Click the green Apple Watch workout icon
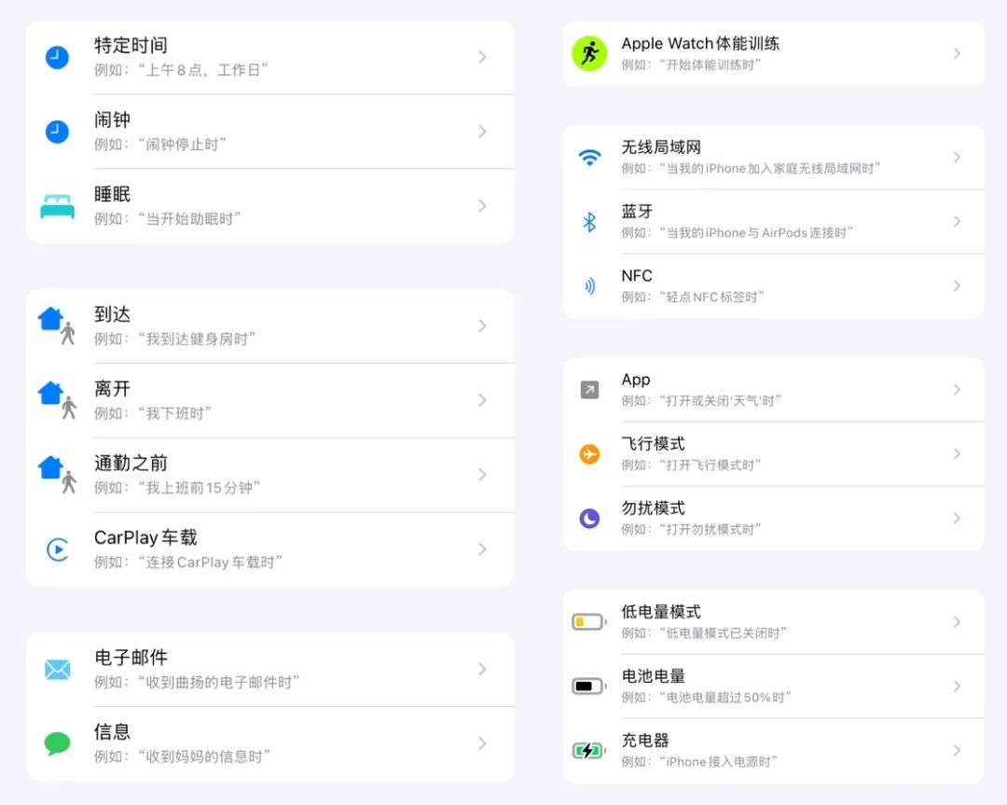Image resolution: width=1007 pixels, height=805 pixels. [x=589, y=54]
